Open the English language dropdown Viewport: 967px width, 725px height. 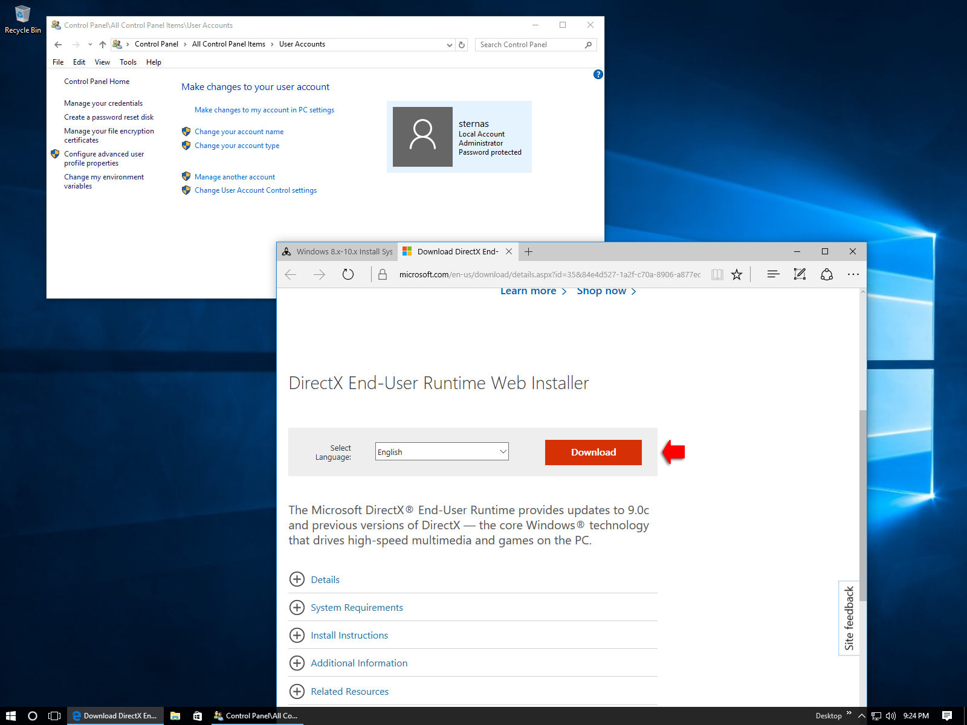pos(442,451)
